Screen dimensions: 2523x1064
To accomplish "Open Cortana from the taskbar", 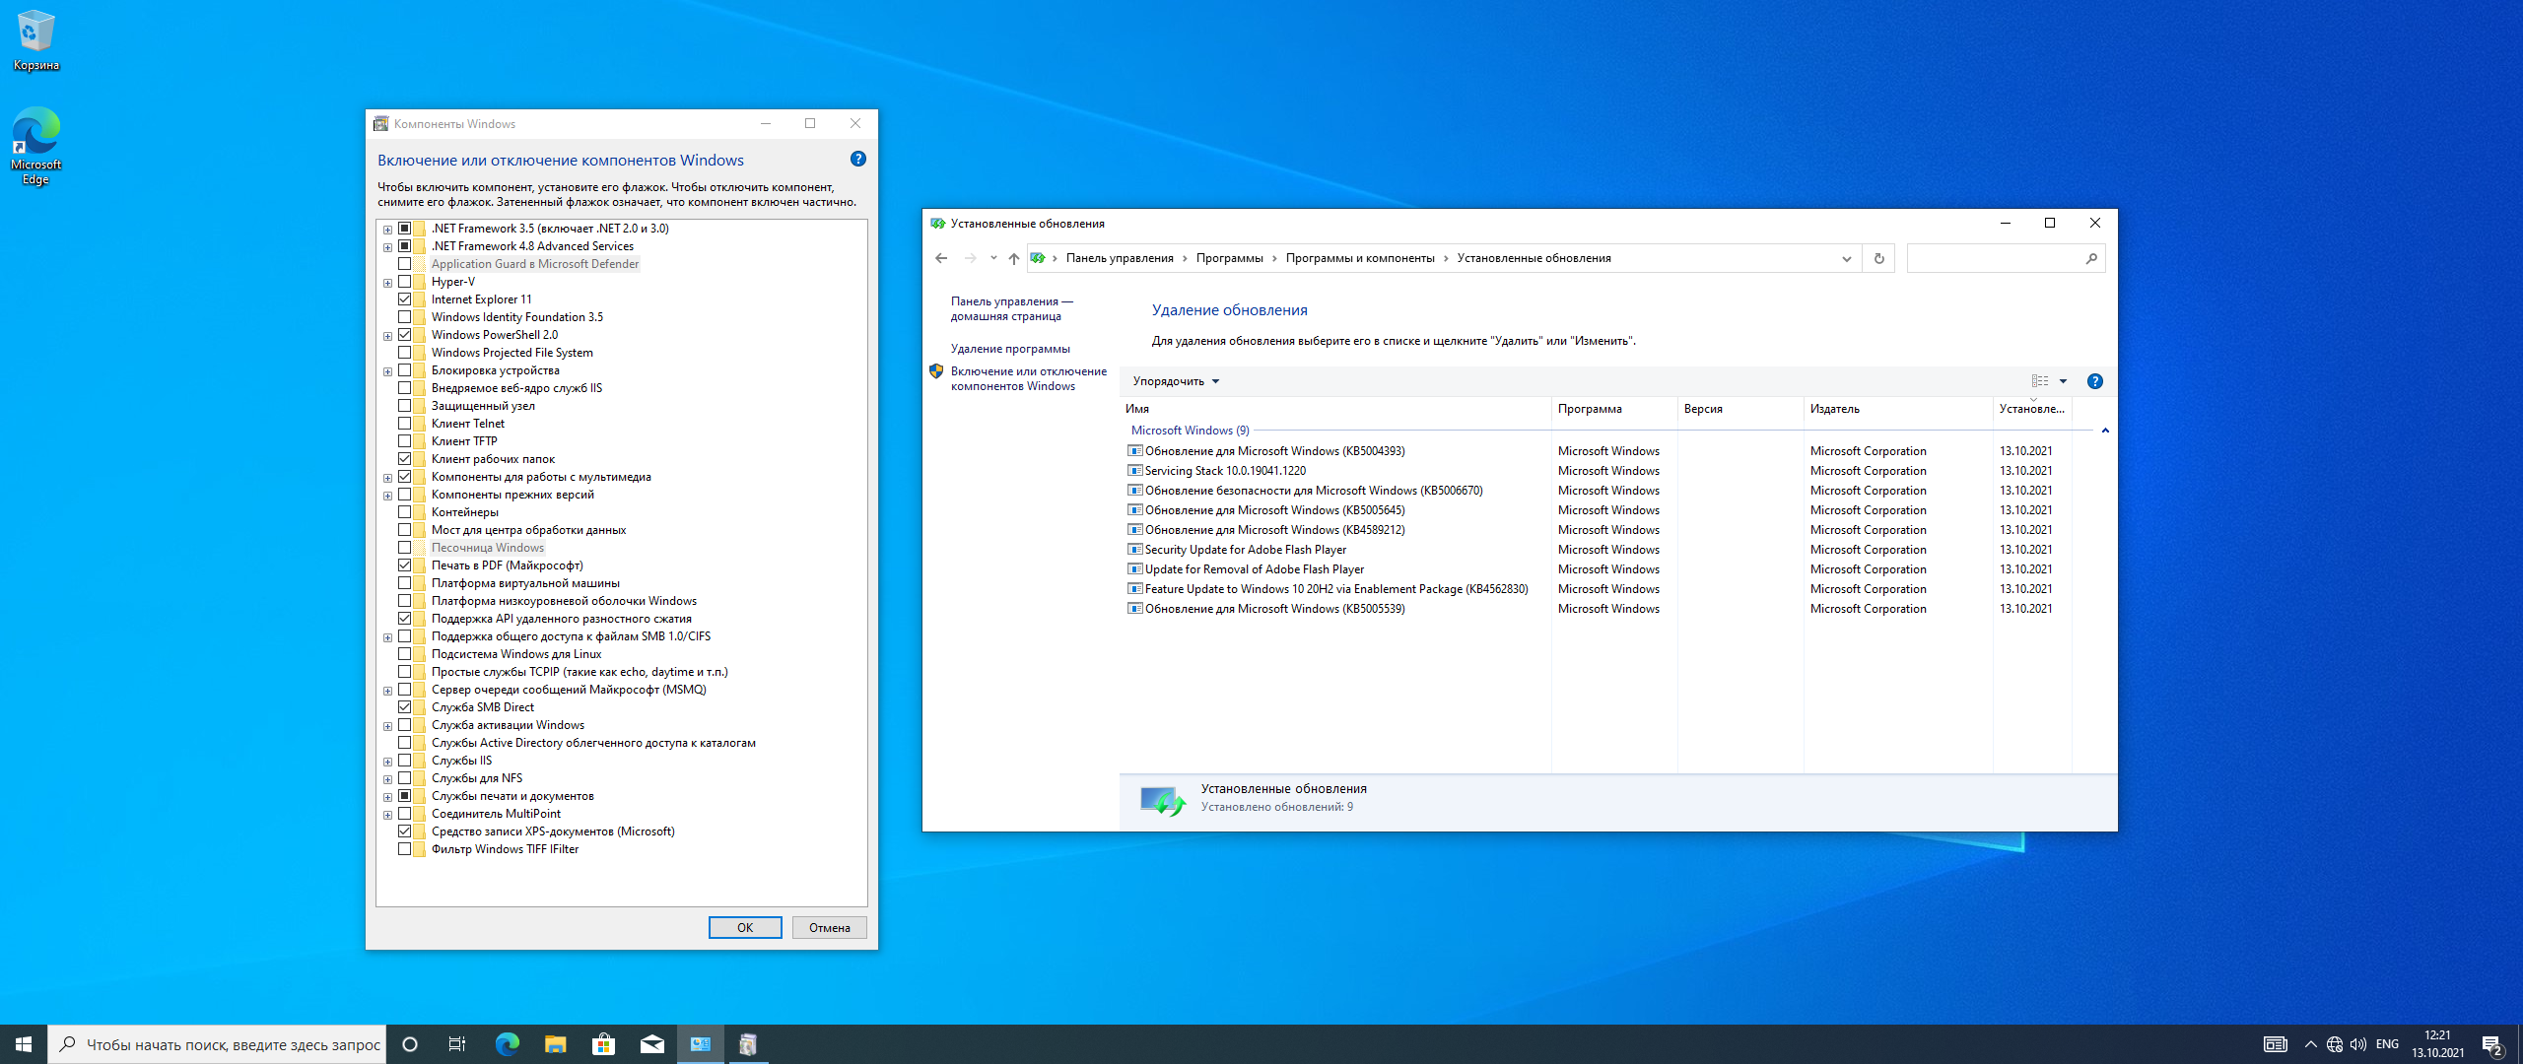I will (410, 1044).
